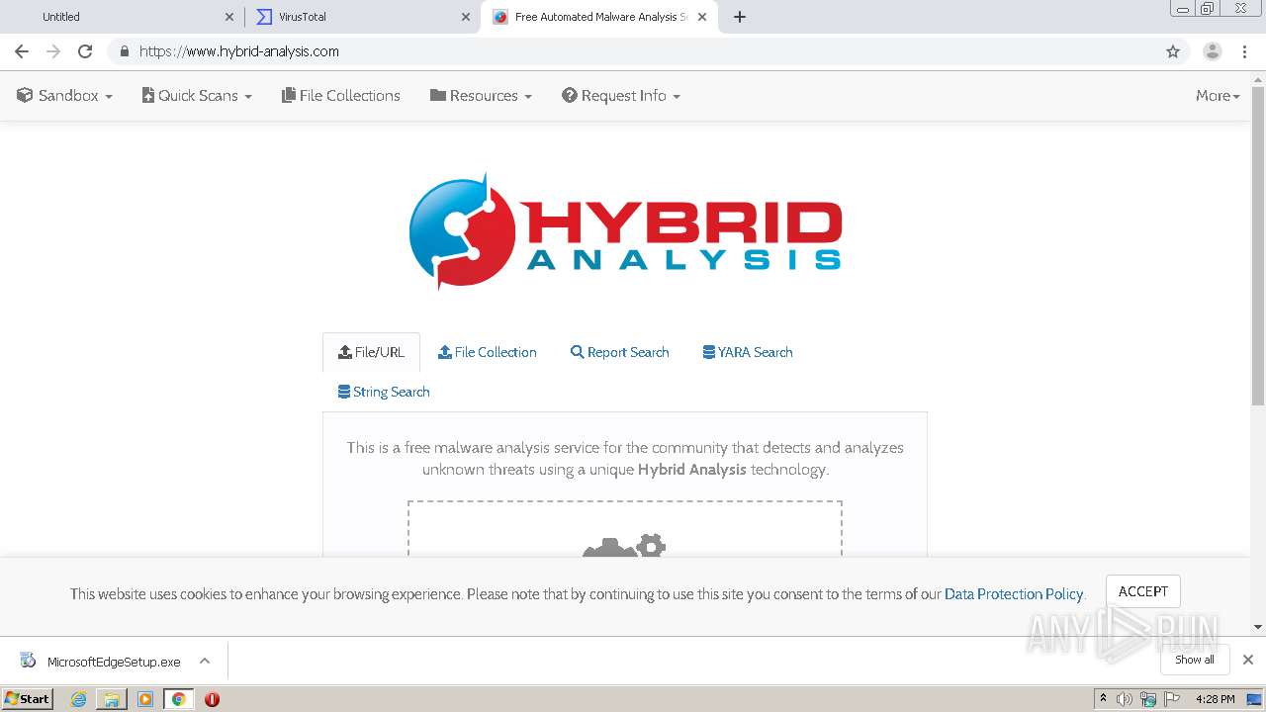Reload the current page

point(85,51)
